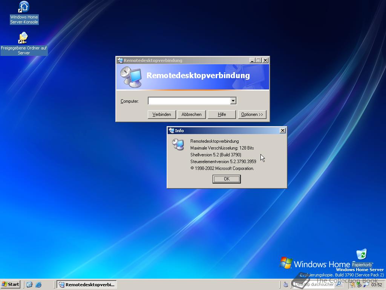Close the Info dialog
386x290 pixels.
[283, 130]
